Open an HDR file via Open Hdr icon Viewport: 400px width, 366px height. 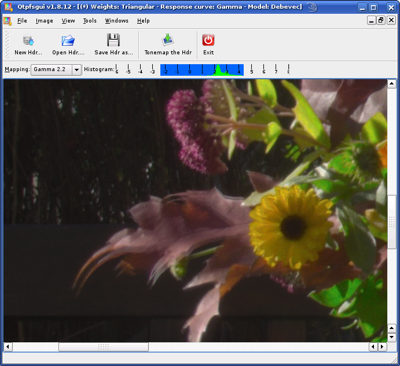[68, 40]
